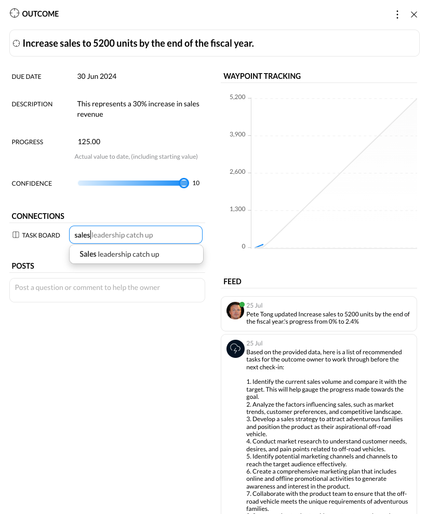Click the PROGRESS label
427x514 pixels.
tap(28, 142)
